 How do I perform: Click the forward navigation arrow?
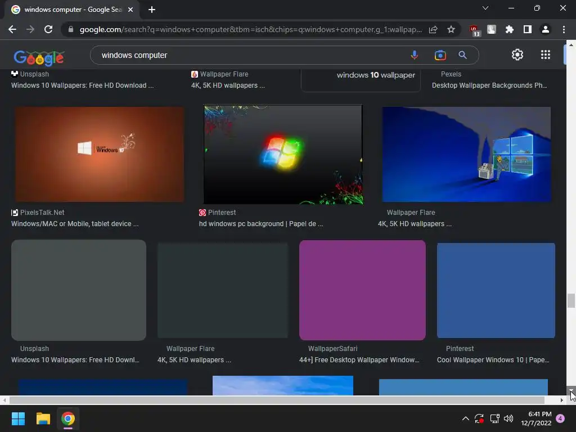[30, 29]
